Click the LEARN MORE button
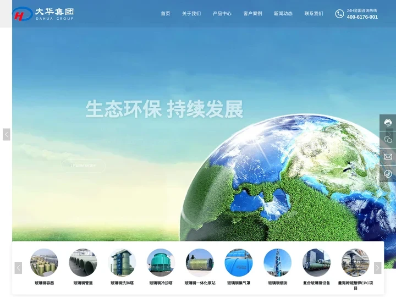The image size is (396, 297). coord(84,166)
